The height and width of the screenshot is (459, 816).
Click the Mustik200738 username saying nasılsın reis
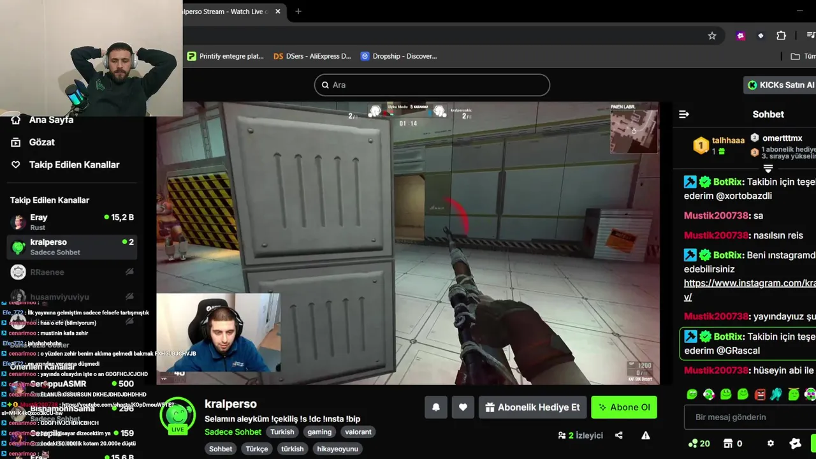click(x=715, y=235)
